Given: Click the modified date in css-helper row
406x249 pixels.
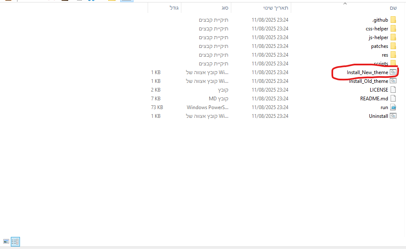Looking at the screenshot, I should 270,28.
